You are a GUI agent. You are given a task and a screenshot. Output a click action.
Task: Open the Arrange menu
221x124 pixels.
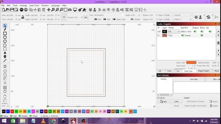(x=23, y=6)
